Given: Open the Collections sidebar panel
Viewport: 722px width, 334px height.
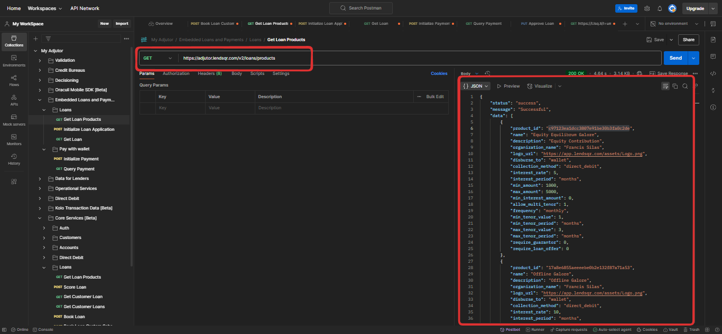Looking at the screenshot, I should [x=14, y=41].
